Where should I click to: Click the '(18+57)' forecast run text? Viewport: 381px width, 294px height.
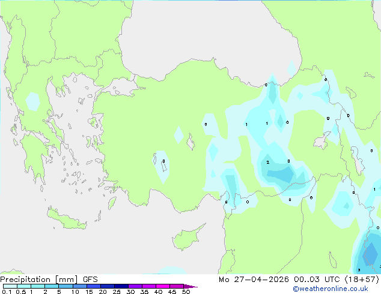[x=362, y=280]
